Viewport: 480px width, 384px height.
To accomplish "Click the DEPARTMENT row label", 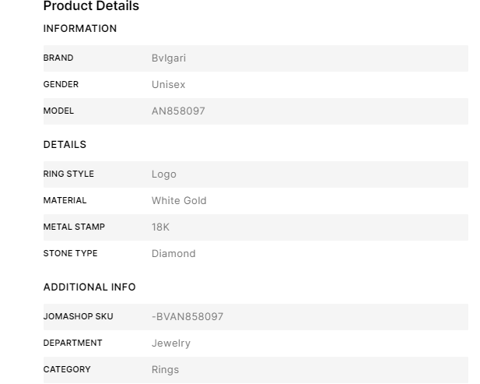I will [x=72, y=343].
